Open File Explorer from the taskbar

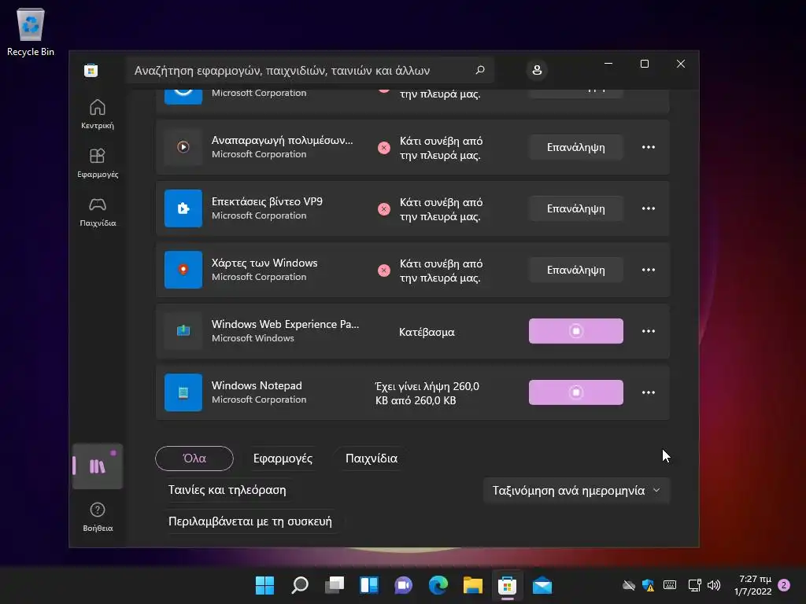coord(472,585)
